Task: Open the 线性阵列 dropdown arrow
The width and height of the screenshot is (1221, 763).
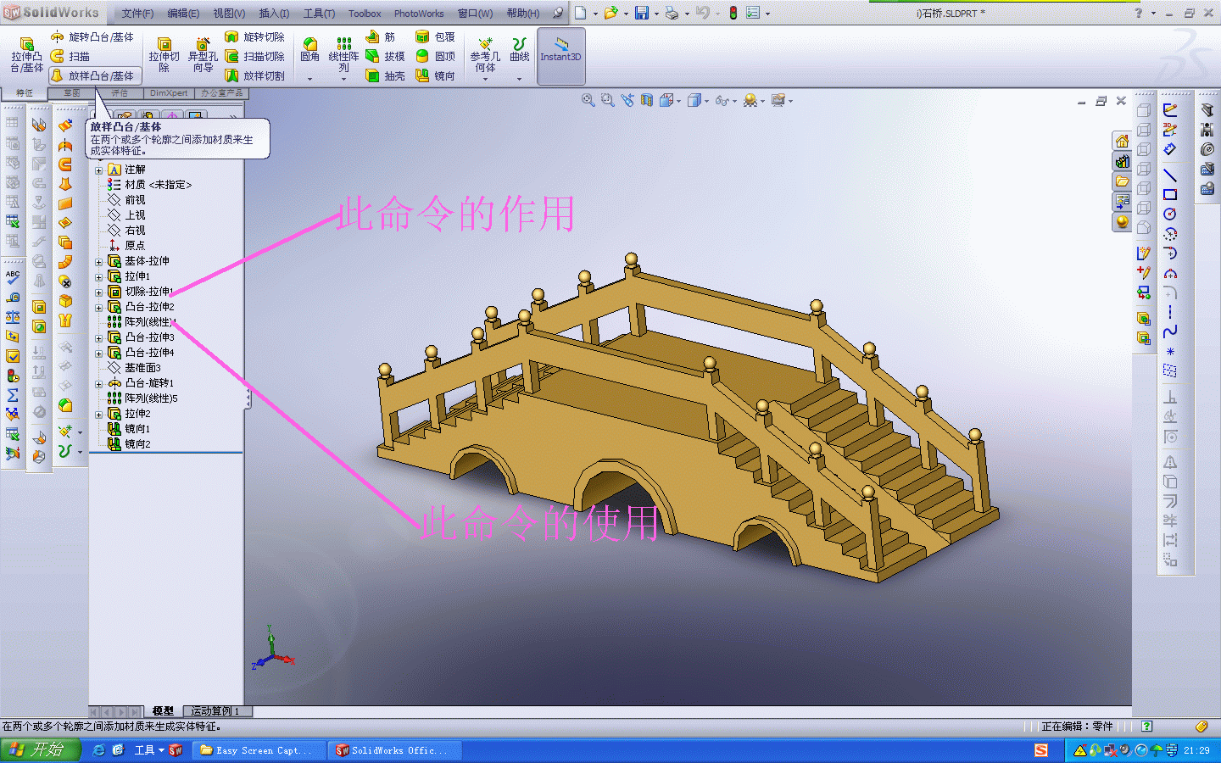Action: pos(343,79)
